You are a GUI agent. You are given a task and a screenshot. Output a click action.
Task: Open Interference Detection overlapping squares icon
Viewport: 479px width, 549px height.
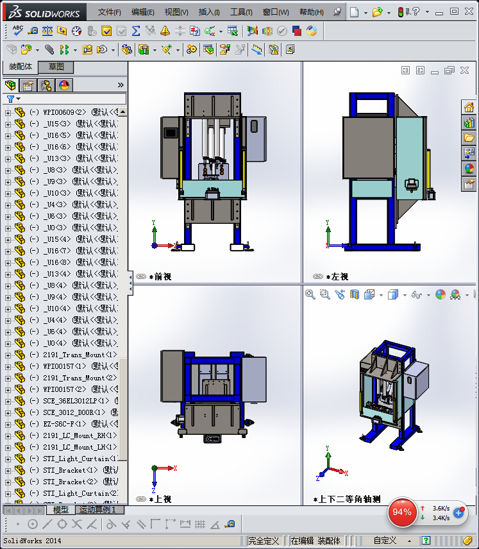297,31
